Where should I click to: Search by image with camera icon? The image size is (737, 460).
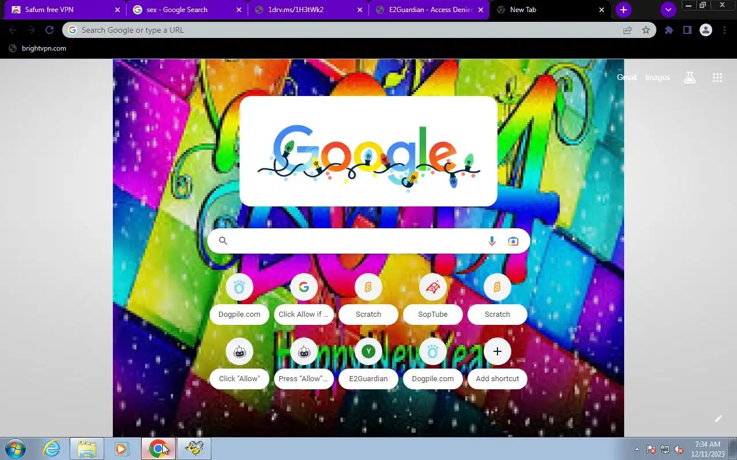pos(513,241)
